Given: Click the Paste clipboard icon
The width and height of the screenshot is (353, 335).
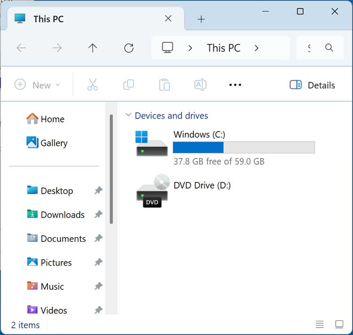Looking at the screenshot, I should pos(165,85).
